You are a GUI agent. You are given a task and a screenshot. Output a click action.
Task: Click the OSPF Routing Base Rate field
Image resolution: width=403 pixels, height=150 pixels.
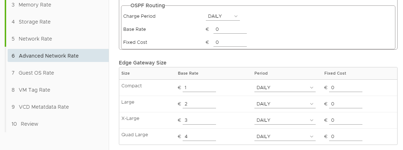(230, 29)
